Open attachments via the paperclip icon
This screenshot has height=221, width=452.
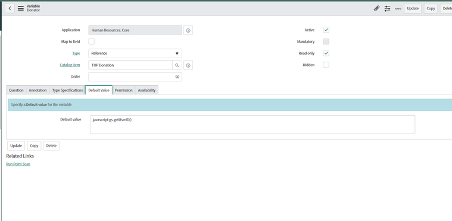click(x=376, y=8)
